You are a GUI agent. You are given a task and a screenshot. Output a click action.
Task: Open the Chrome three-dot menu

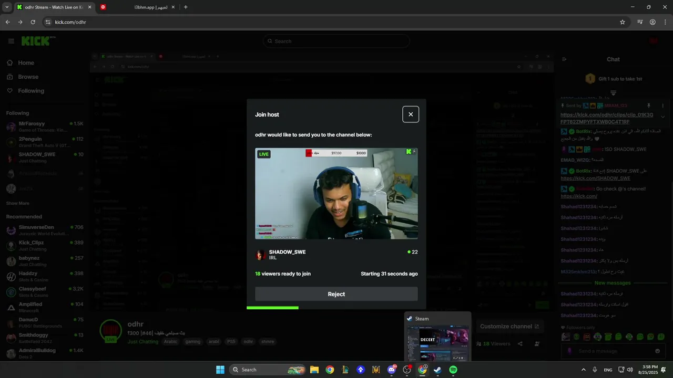[x=665, y=22]
